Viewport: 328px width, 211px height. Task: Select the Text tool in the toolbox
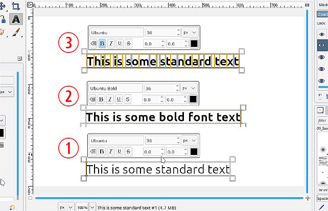[x=16, y=19]
